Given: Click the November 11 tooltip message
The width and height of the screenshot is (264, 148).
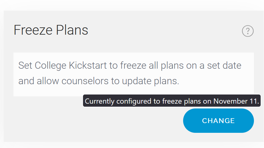Looking at the screenshot, I should point(172,101).
